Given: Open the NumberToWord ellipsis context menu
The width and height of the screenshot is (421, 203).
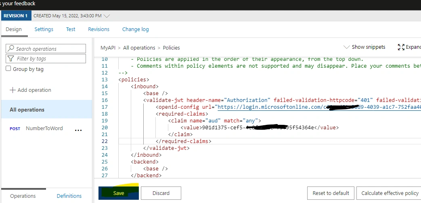Looking at the screenshot, I should (x=78, y=130).
